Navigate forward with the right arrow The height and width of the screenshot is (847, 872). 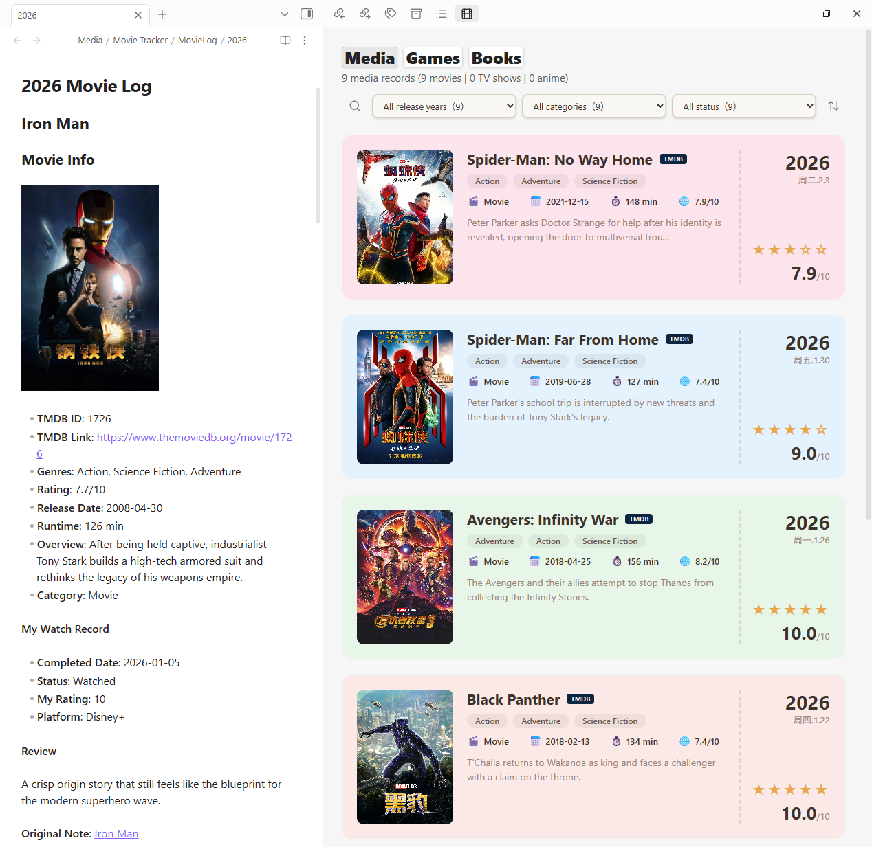[36, 41]
